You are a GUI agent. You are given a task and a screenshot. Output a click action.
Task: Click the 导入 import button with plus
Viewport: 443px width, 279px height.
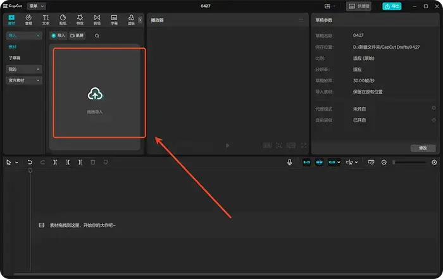pyautogui.click(x=58, y=35)
